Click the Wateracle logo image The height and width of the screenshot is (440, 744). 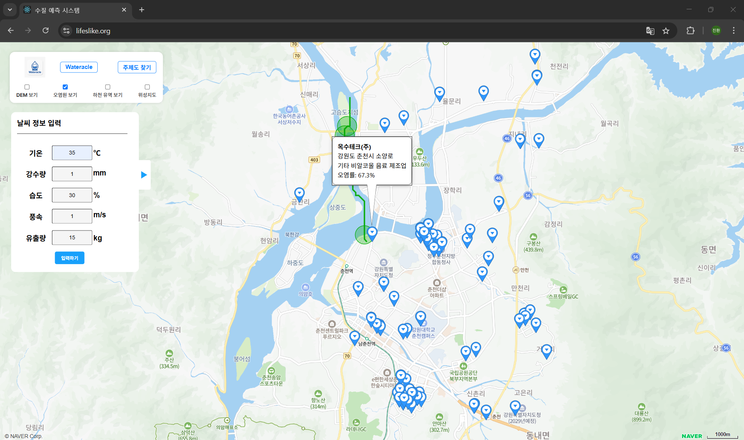point(35,67)
